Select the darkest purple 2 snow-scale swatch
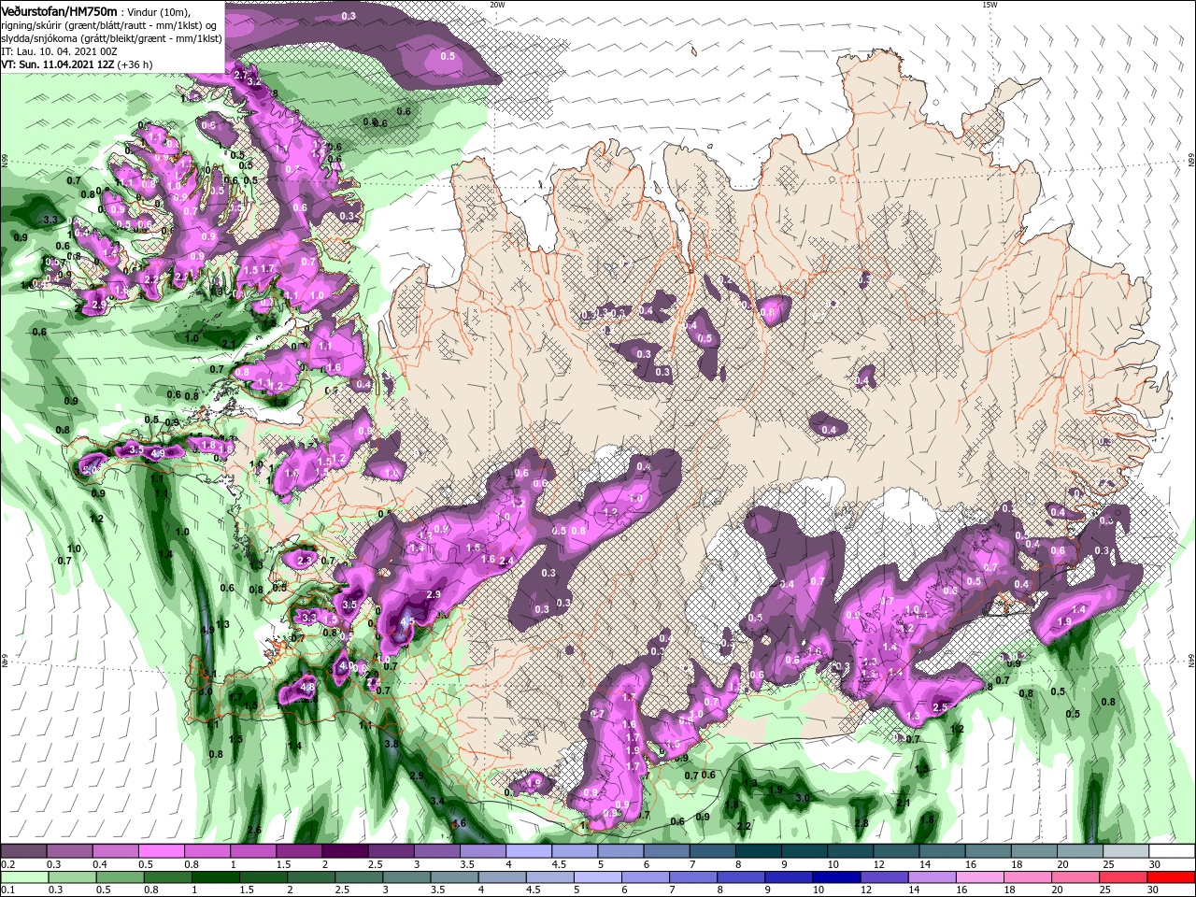Viewport: 1196px width, 897px height. point(345,851)
